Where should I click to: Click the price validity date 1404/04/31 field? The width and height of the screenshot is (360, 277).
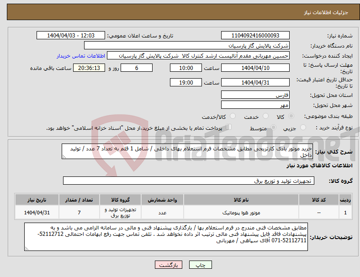(x=255, y=82)
